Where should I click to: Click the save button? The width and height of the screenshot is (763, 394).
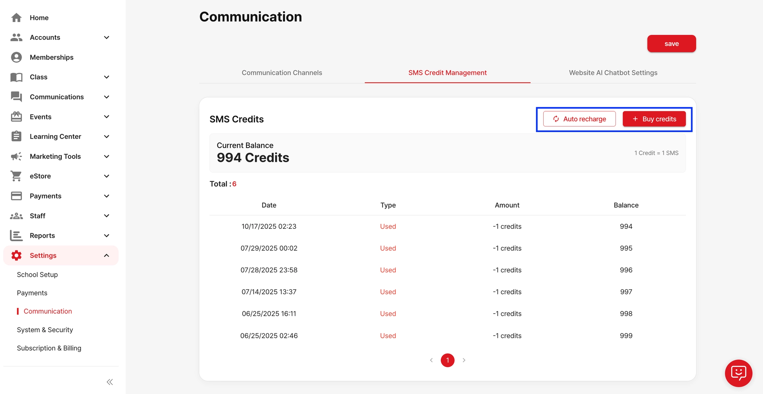(x=671, y=44)
